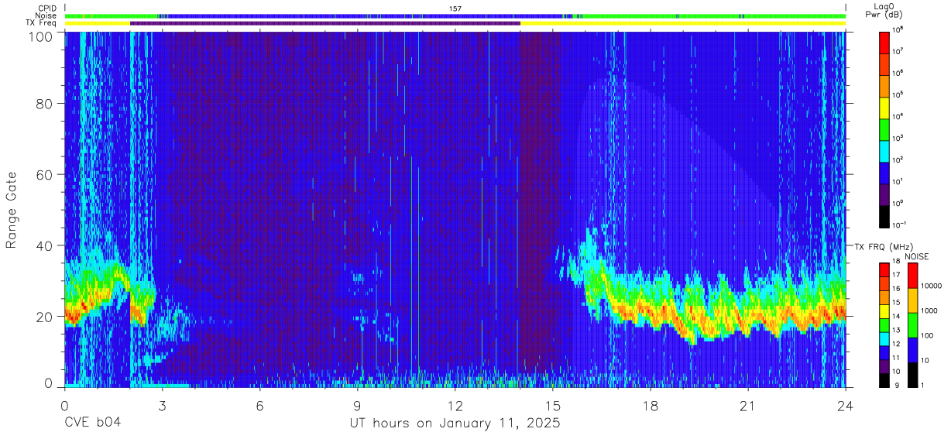
Task: Click the '40' tick on the Range Gate axis
Action: pos(46,246)
